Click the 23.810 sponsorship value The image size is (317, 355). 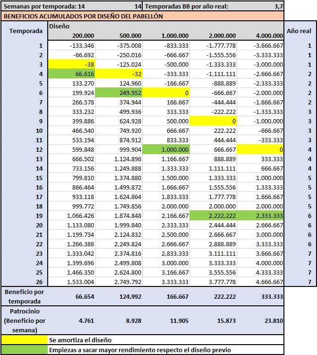pyautogui.click(x=274, y=320)
